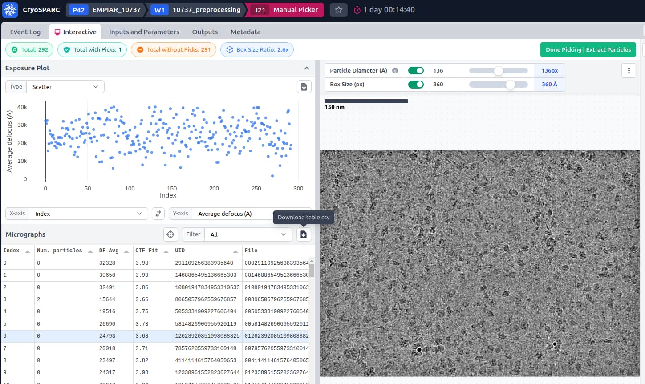Select micrograph row with DF Avg 15644
The width and height of the screenshot is (645, 384).
pos(155,299)
